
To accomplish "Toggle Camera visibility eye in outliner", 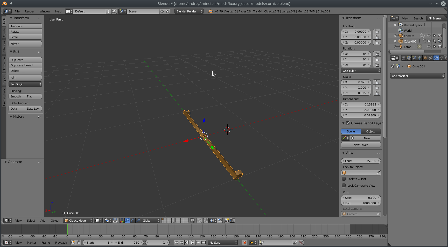I will (x=429, y=36).
